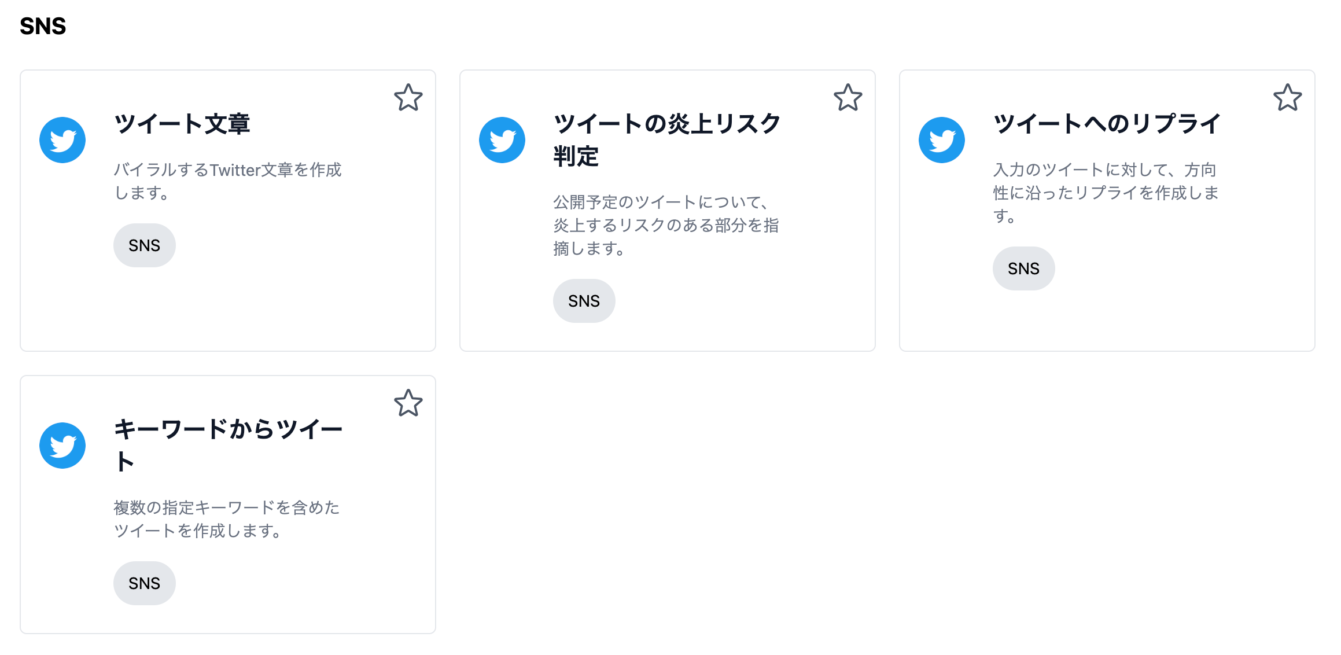Screen dimensions: 1341x655
Task: Open the ツイート文章 title link
Action: tap(182, 124)
